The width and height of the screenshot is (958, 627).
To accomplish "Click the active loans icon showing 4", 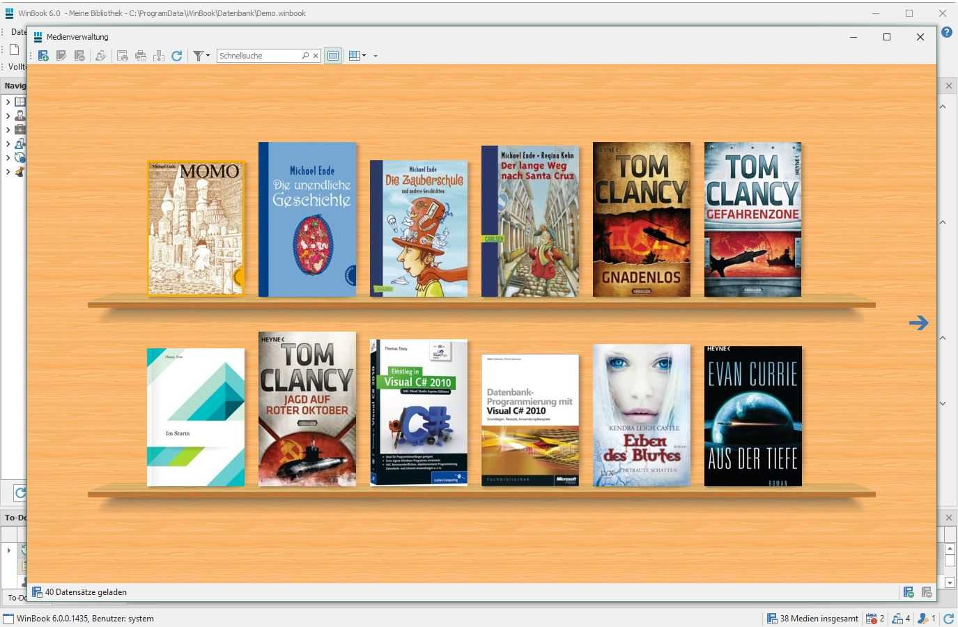I will click(x=899, y=618).
